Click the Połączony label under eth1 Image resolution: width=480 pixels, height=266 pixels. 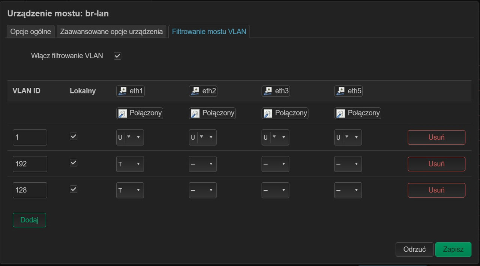coord(145,113)
